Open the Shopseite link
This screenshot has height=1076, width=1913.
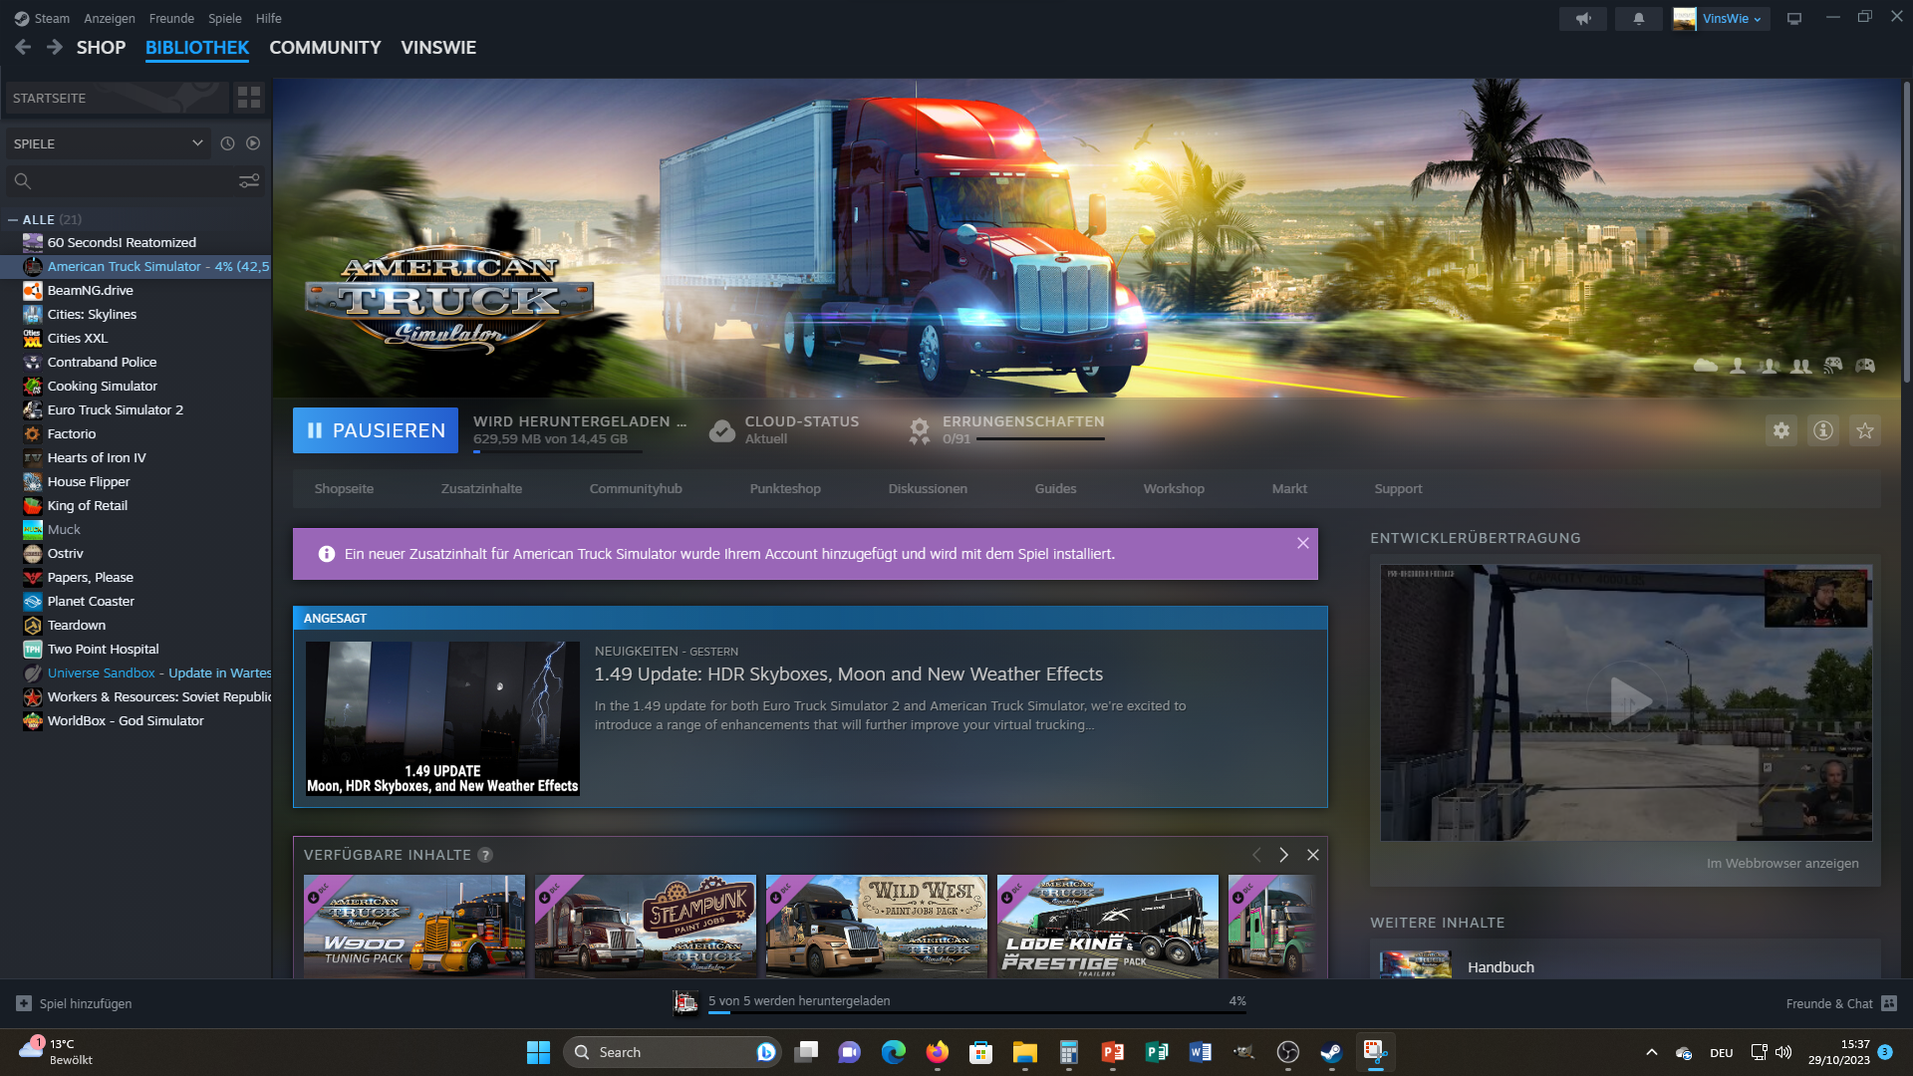[x=344, y=488]
